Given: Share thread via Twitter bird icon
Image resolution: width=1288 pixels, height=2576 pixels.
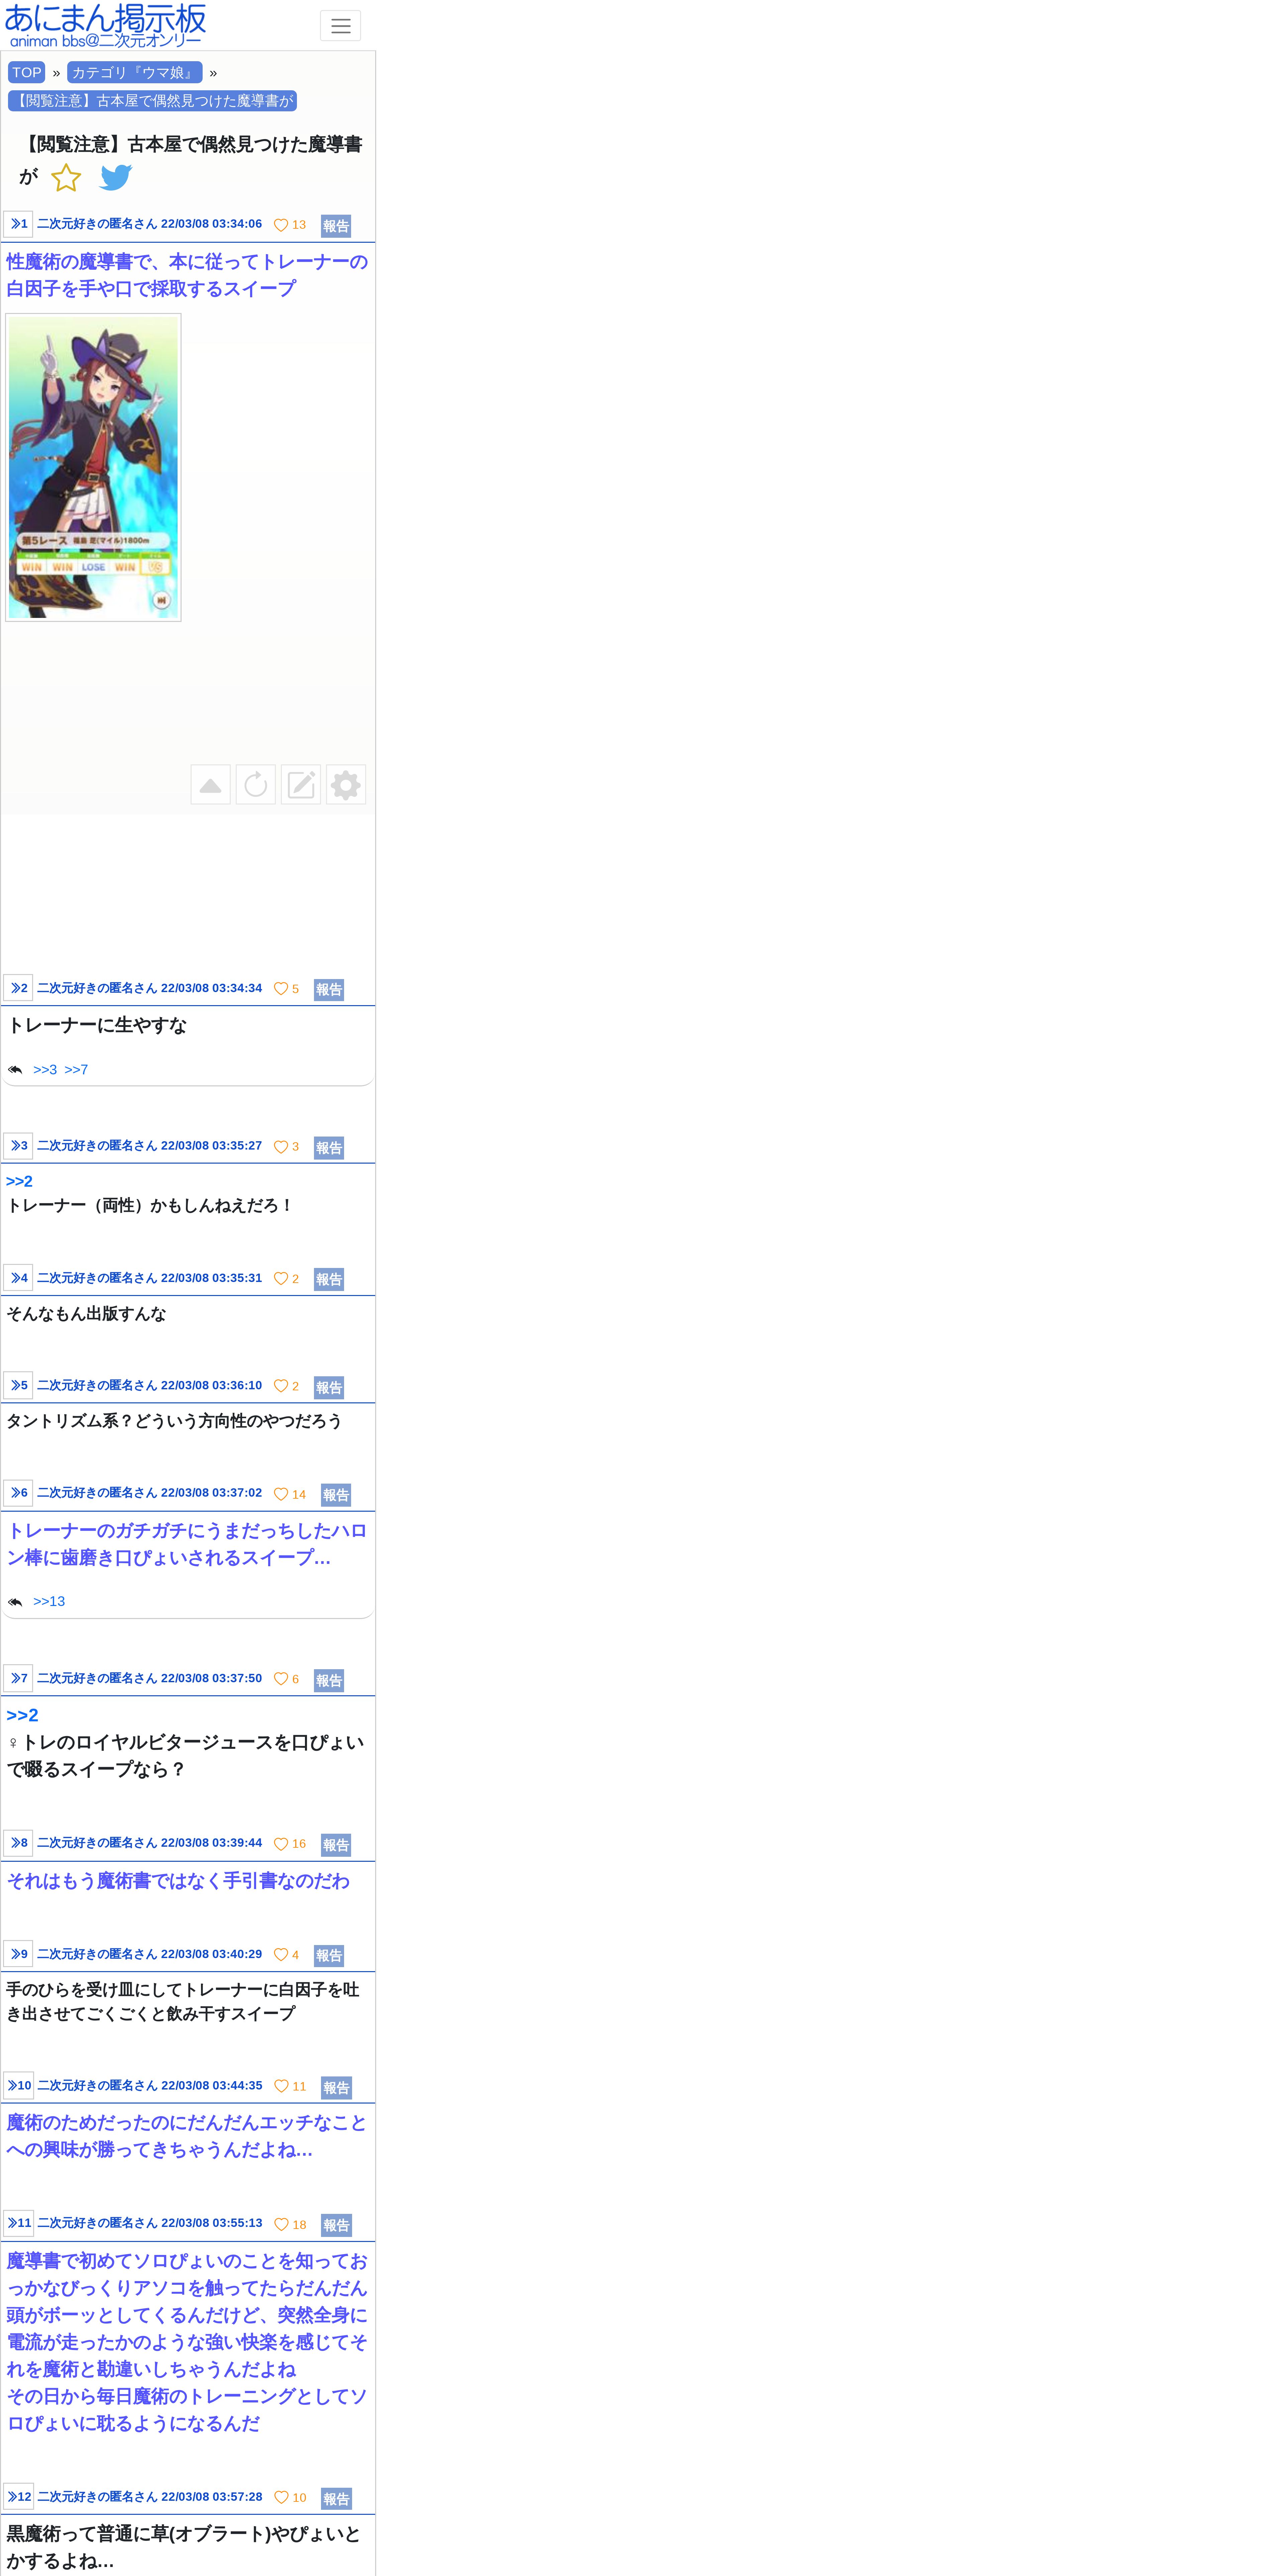Looking at the screenshot, I should pos(116,177).
